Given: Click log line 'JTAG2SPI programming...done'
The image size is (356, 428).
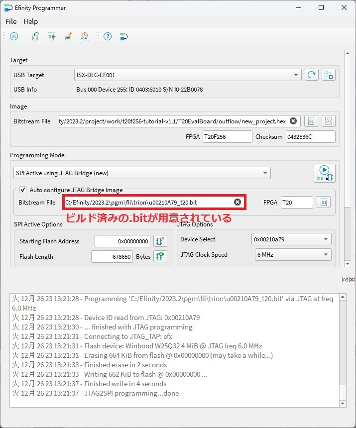Looking at the screenshot, I should click(96, 393).
